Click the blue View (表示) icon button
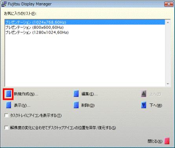Image resolution: width=175 pixels, height=148 pixels. pyautogui.click(x=9, y=105)
